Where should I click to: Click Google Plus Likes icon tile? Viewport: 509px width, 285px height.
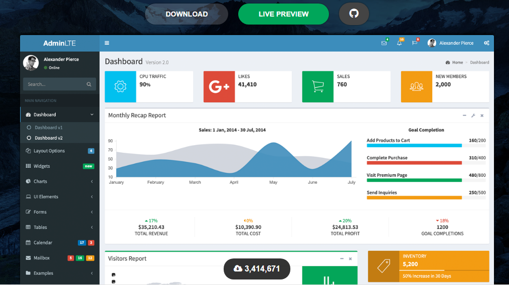pos(219,87)
